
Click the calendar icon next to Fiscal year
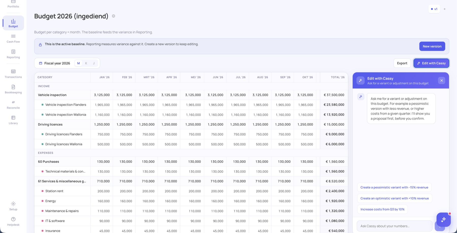40,63
